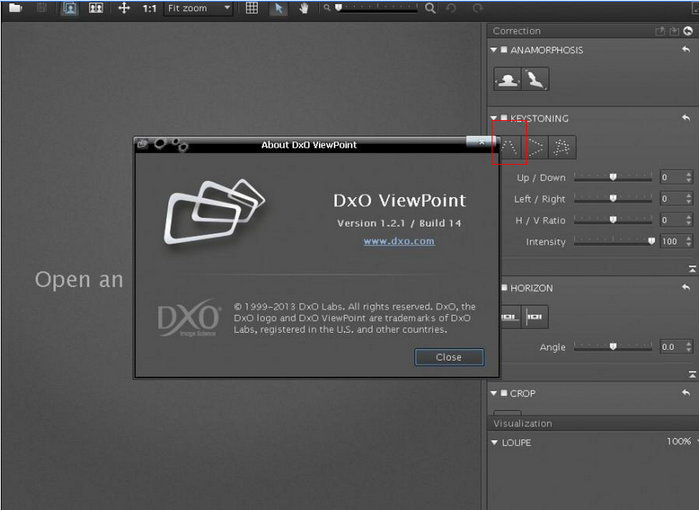Click the H / V Ratio stepper arrows
This screenshot has height=510, width=699.
[690, 220]
